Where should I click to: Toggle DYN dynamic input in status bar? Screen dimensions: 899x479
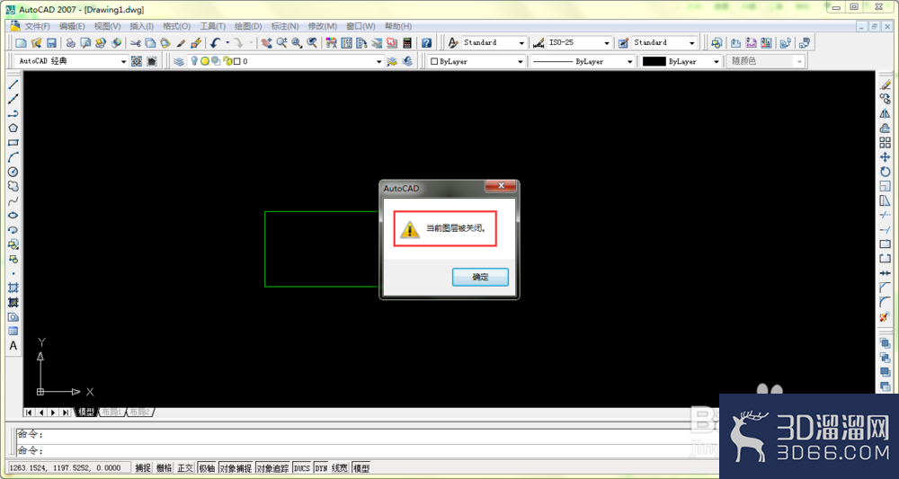321,468
